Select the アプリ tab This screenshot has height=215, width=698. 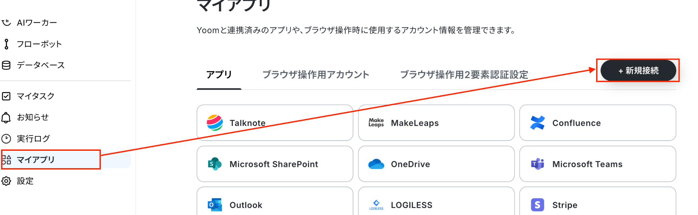(x=219, y=75)
